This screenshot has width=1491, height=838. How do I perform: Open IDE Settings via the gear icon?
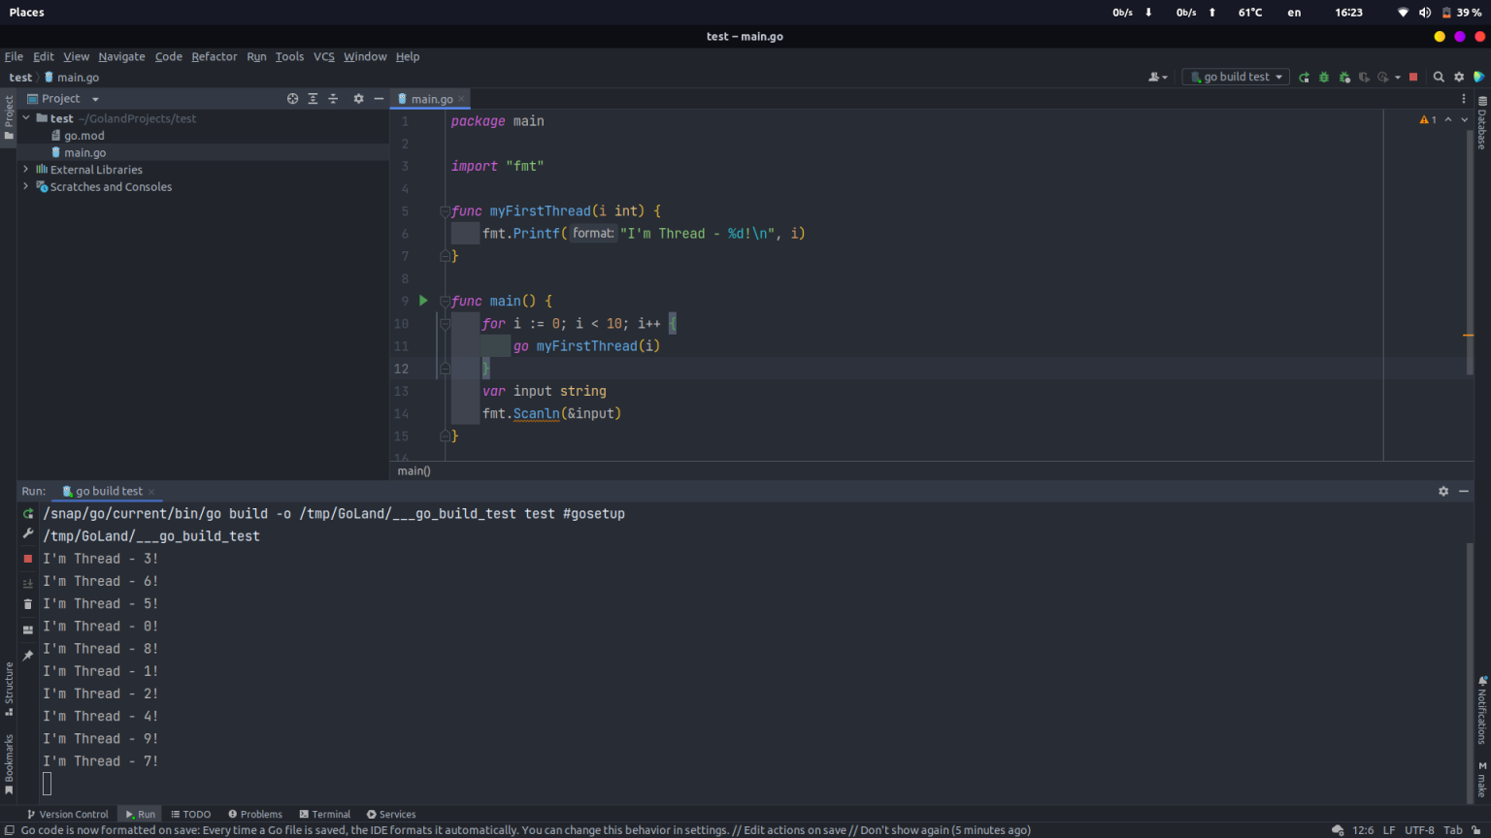coord(1459,77)
